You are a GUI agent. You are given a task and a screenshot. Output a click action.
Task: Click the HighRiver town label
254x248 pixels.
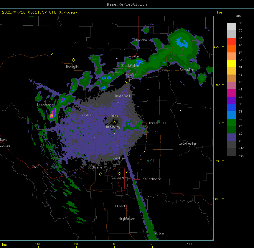pyautogui.click(x=127, y=219)
